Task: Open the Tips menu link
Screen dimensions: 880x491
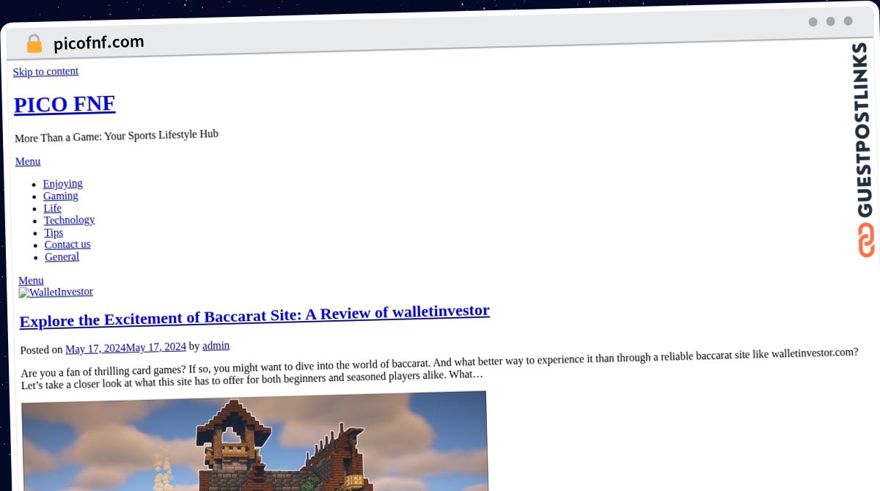Action: point(54,232)
